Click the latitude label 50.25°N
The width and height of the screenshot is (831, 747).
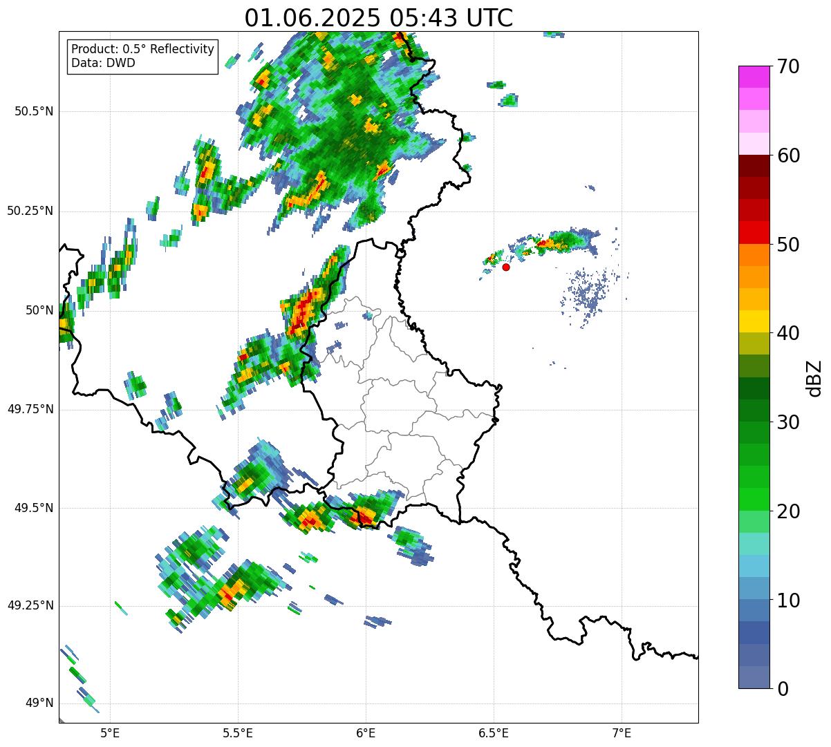click(30, 211)
